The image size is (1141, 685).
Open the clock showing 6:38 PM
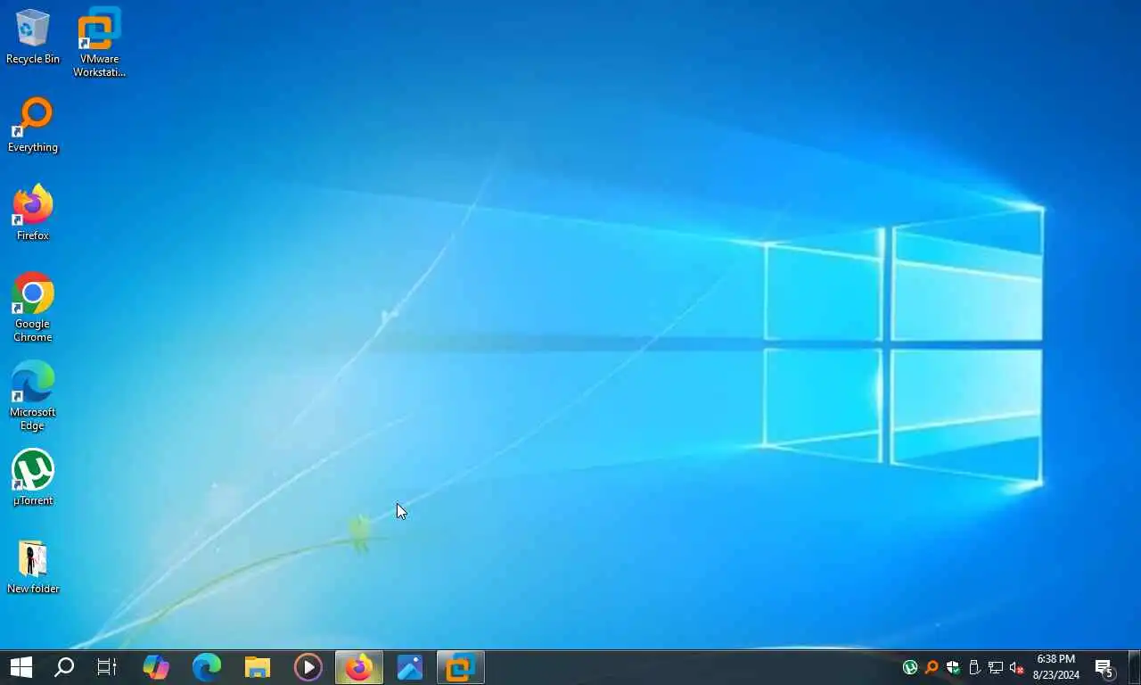[1056, 667]
